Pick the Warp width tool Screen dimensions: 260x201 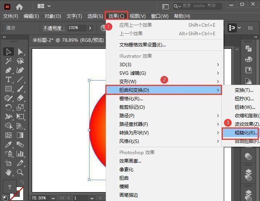point(9,117)
